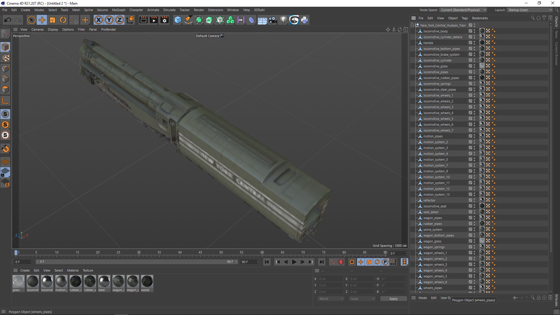Switch to Polygons mode
This screenshot has height=315, width=560.
click(x=5, y=90)
